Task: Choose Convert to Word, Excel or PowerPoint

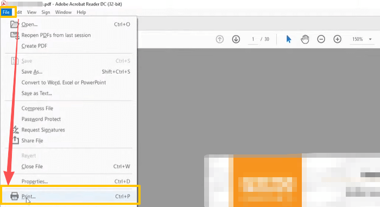Action: (x=69, y=82)
